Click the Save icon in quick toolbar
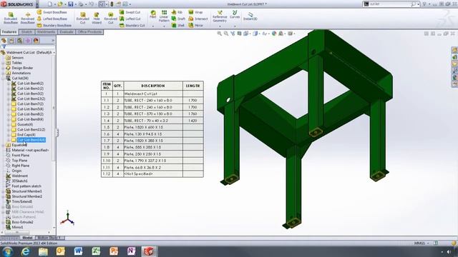This screenshot has width=458, height=257. [71, 4]
